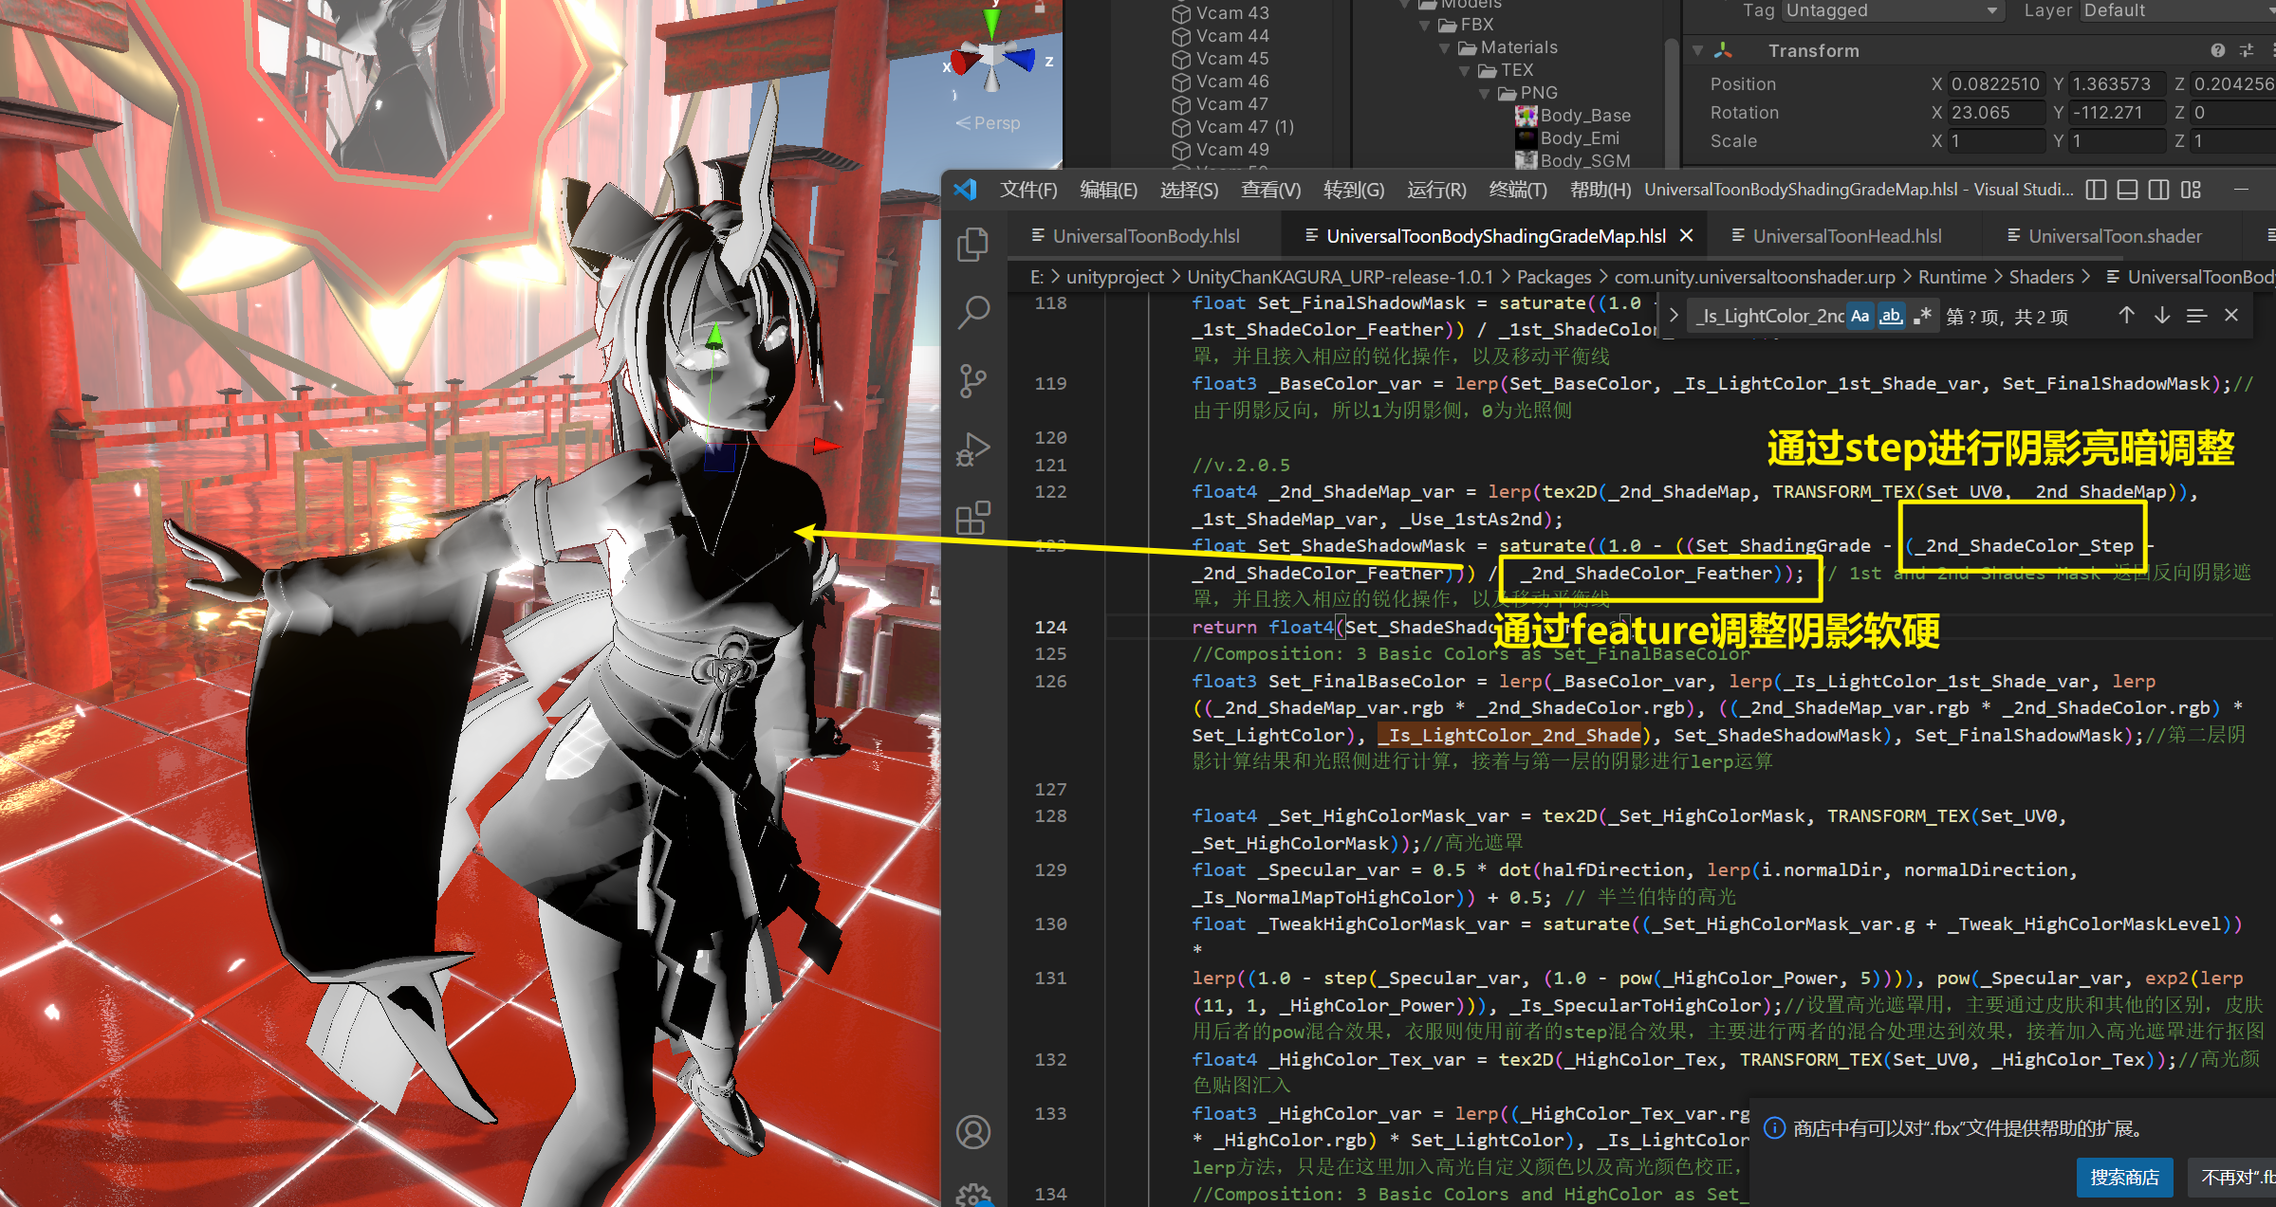2276x1207 pixels.
Task: Open the Run and Debug view
Action: click(972, 449)
